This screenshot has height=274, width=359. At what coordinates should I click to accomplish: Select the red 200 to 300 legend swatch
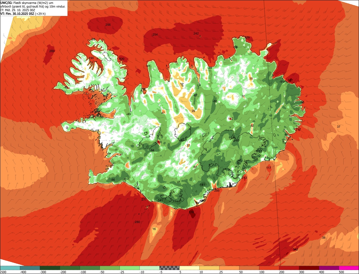pos(289,268)
